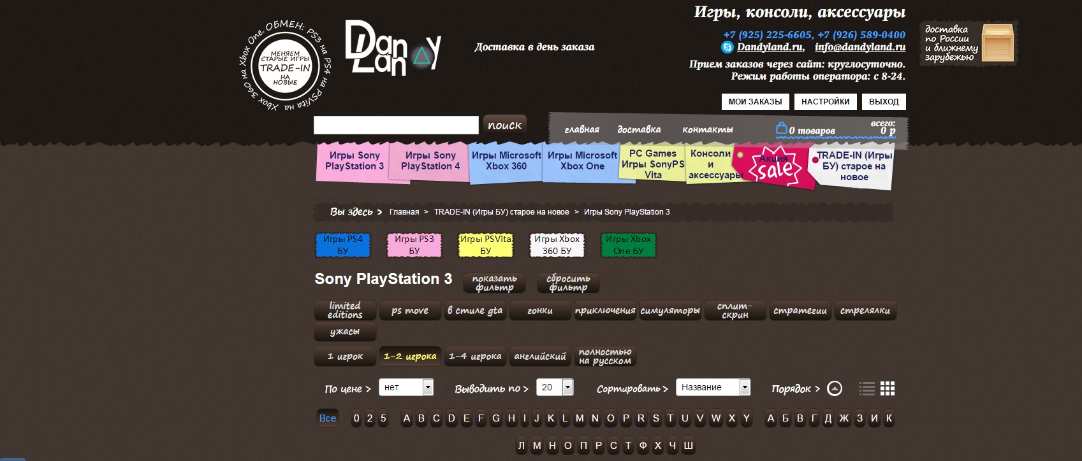The image size is (1082, 461).
Task: Click 'Главная' in the breadcrumb
Action: coord(404,212)
